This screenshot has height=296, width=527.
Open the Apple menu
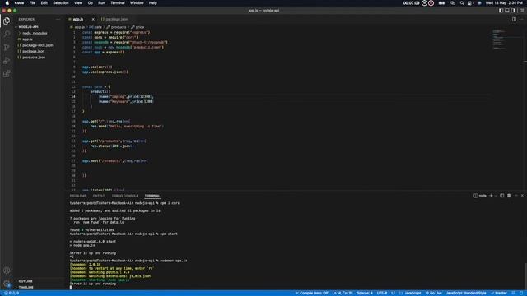pyautogui.click(x=7, y=3)
